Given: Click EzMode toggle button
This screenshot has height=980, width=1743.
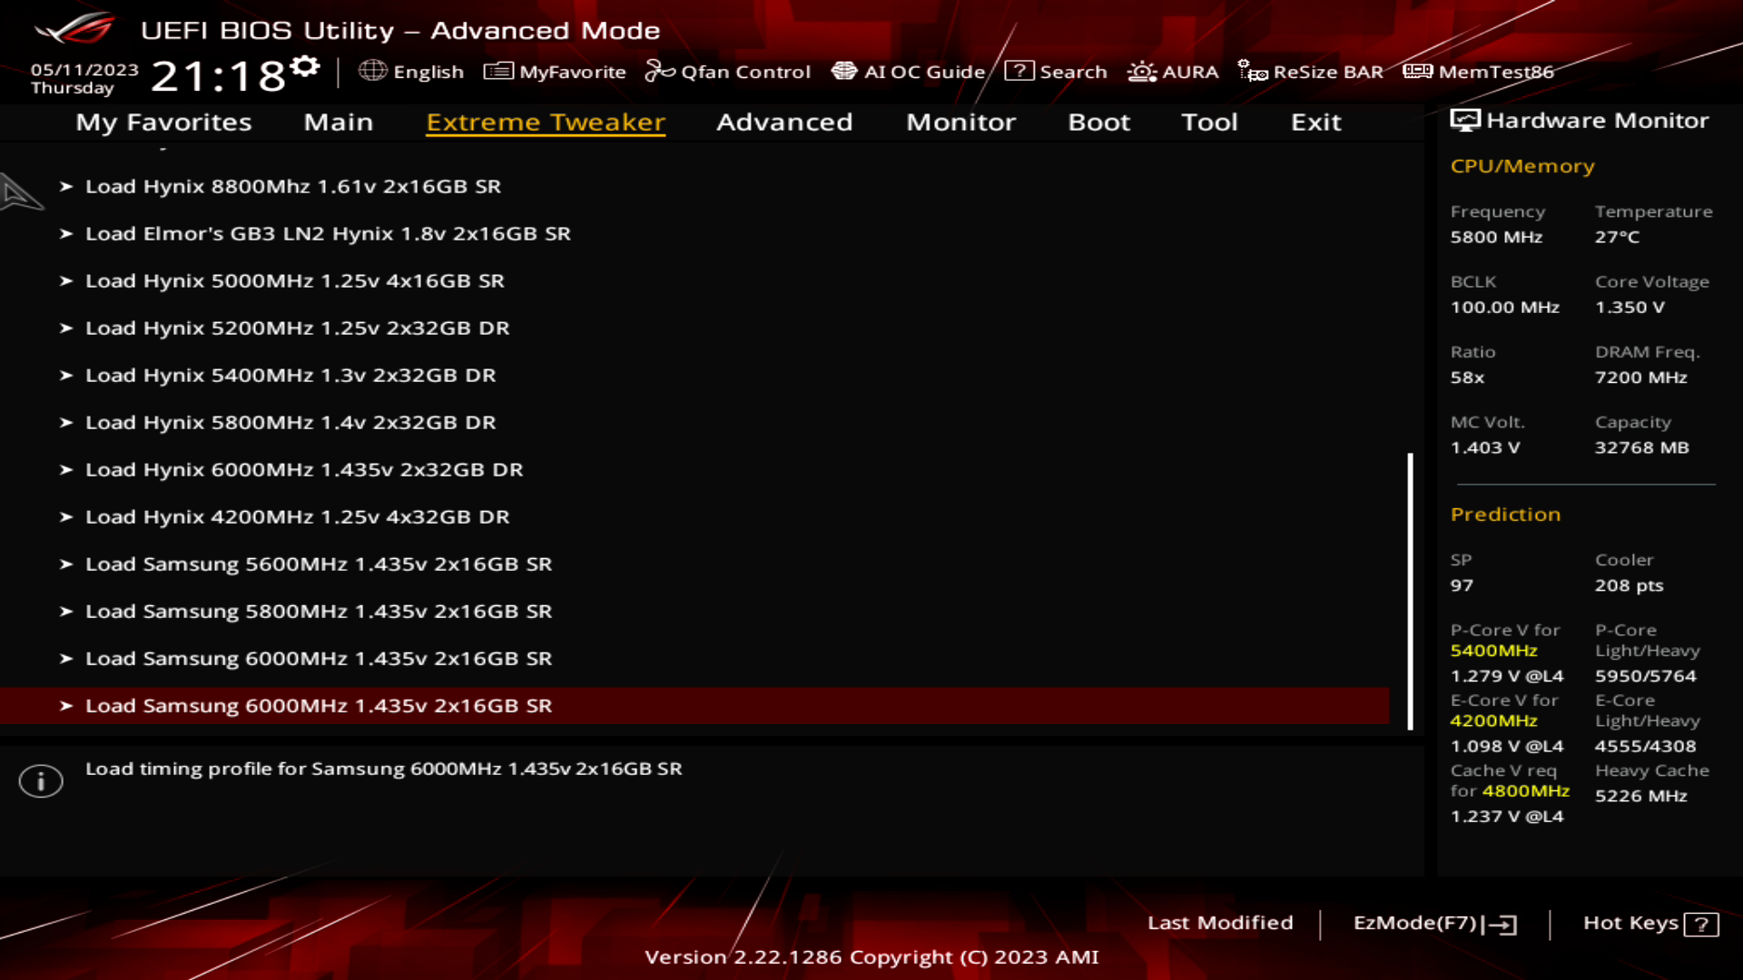Looking at the screenshot, I should 1434,921.
